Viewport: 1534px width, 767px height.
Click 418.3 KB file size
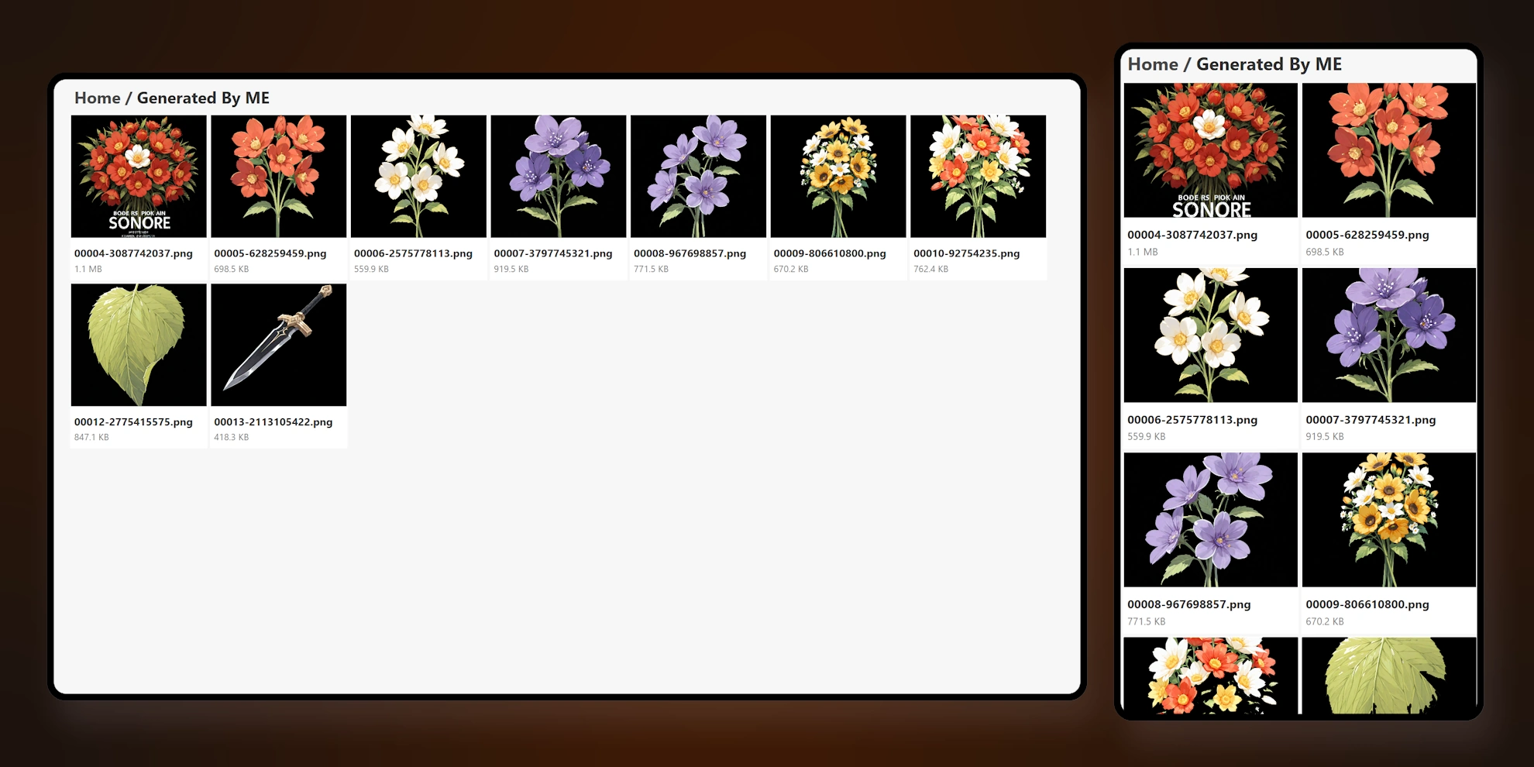tap(232, 438)
